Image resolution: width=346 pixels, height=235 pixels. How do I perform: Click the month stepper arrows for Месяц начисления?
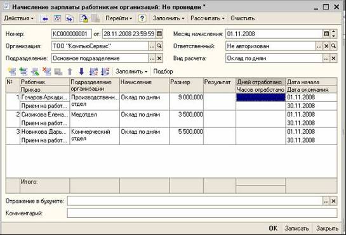click(334, 34)
